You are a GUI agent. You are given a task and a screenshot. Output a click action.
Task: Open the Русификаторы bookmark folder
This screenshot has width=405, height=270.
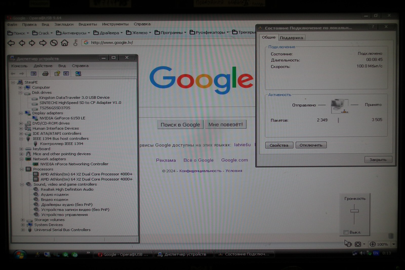tap(209, 32)
